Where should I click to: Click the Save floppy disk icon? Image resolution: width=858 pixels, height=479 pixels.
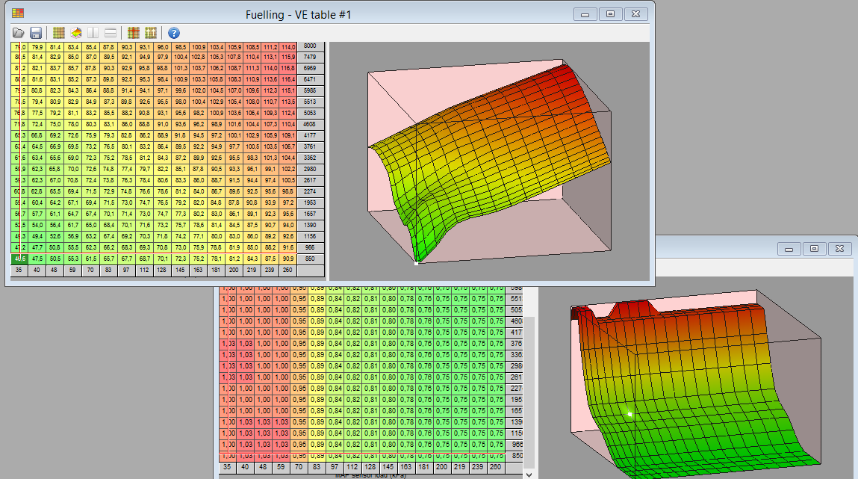tap(35, 33)
